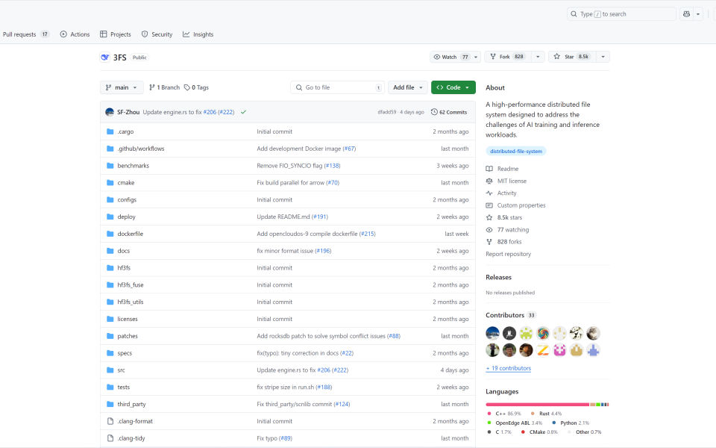Open the green Code dropdown button
This screenshot has width=716, height=448.
[453, 87]
